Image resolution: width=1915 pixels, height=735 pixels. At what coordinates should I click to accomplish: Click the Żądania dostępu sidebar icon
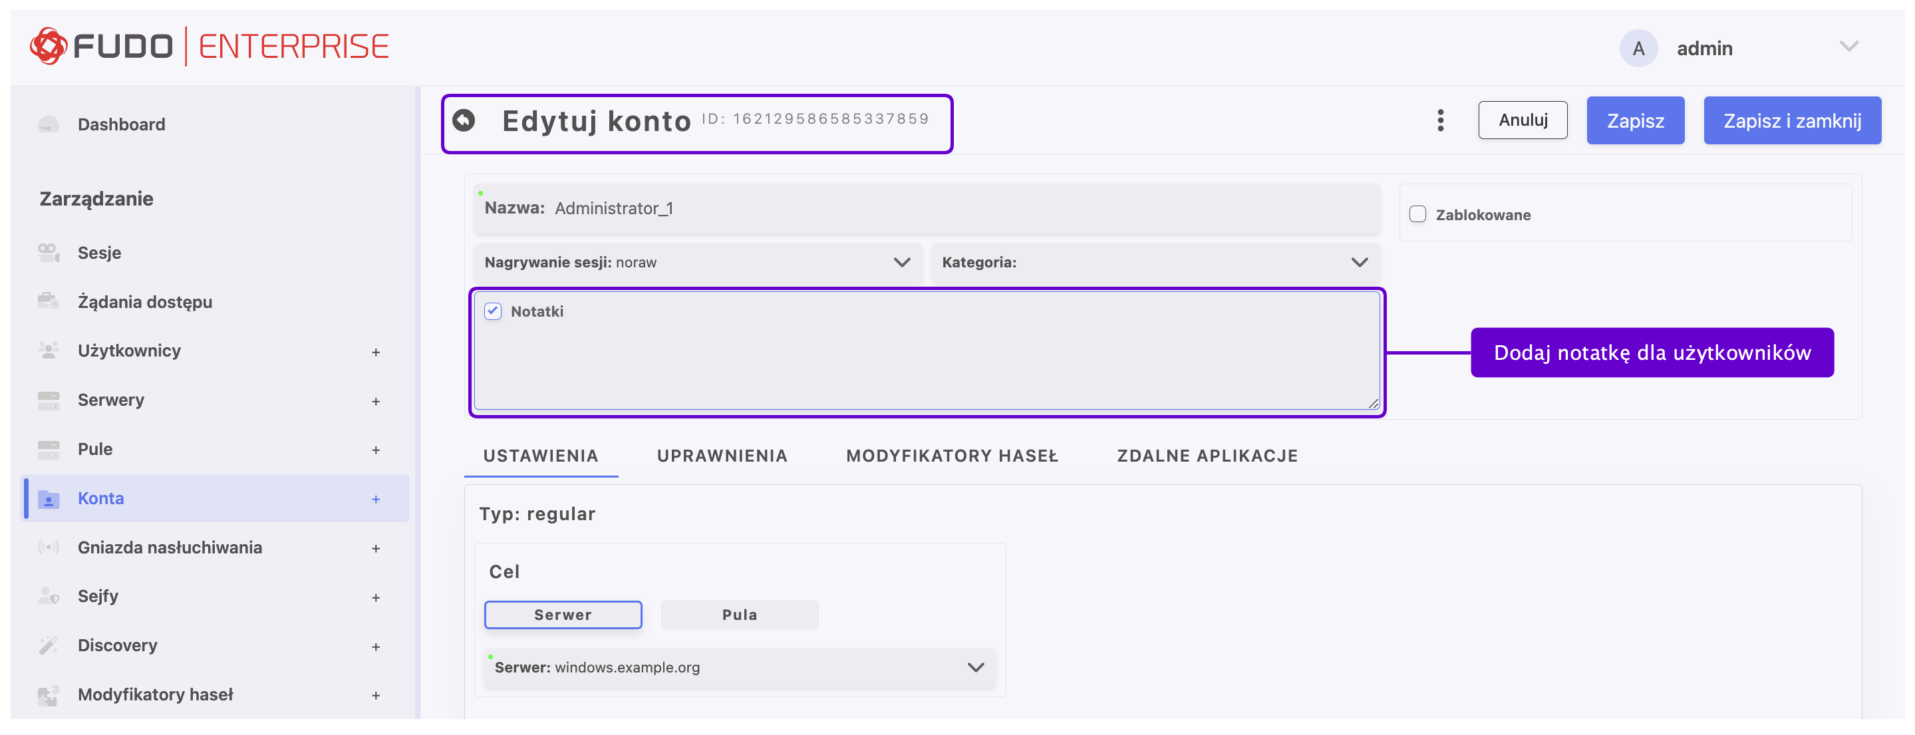[49, 302]
